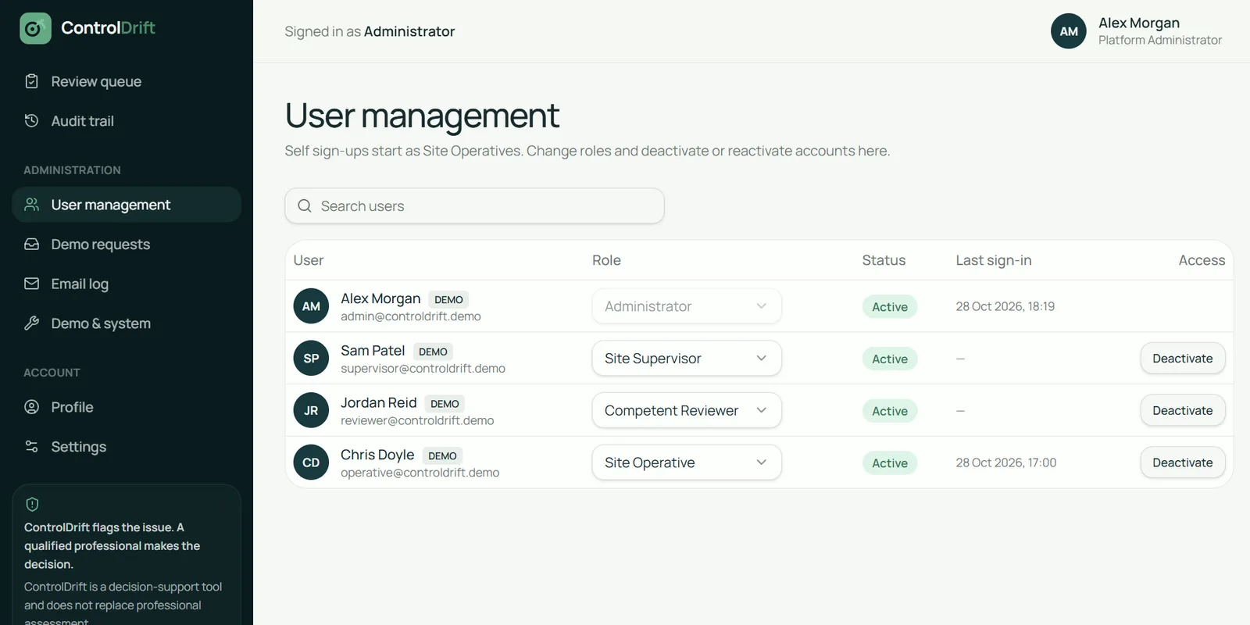This screenshot has width=1250, height=625.
Task: Click the User column header
Action: 309,260
